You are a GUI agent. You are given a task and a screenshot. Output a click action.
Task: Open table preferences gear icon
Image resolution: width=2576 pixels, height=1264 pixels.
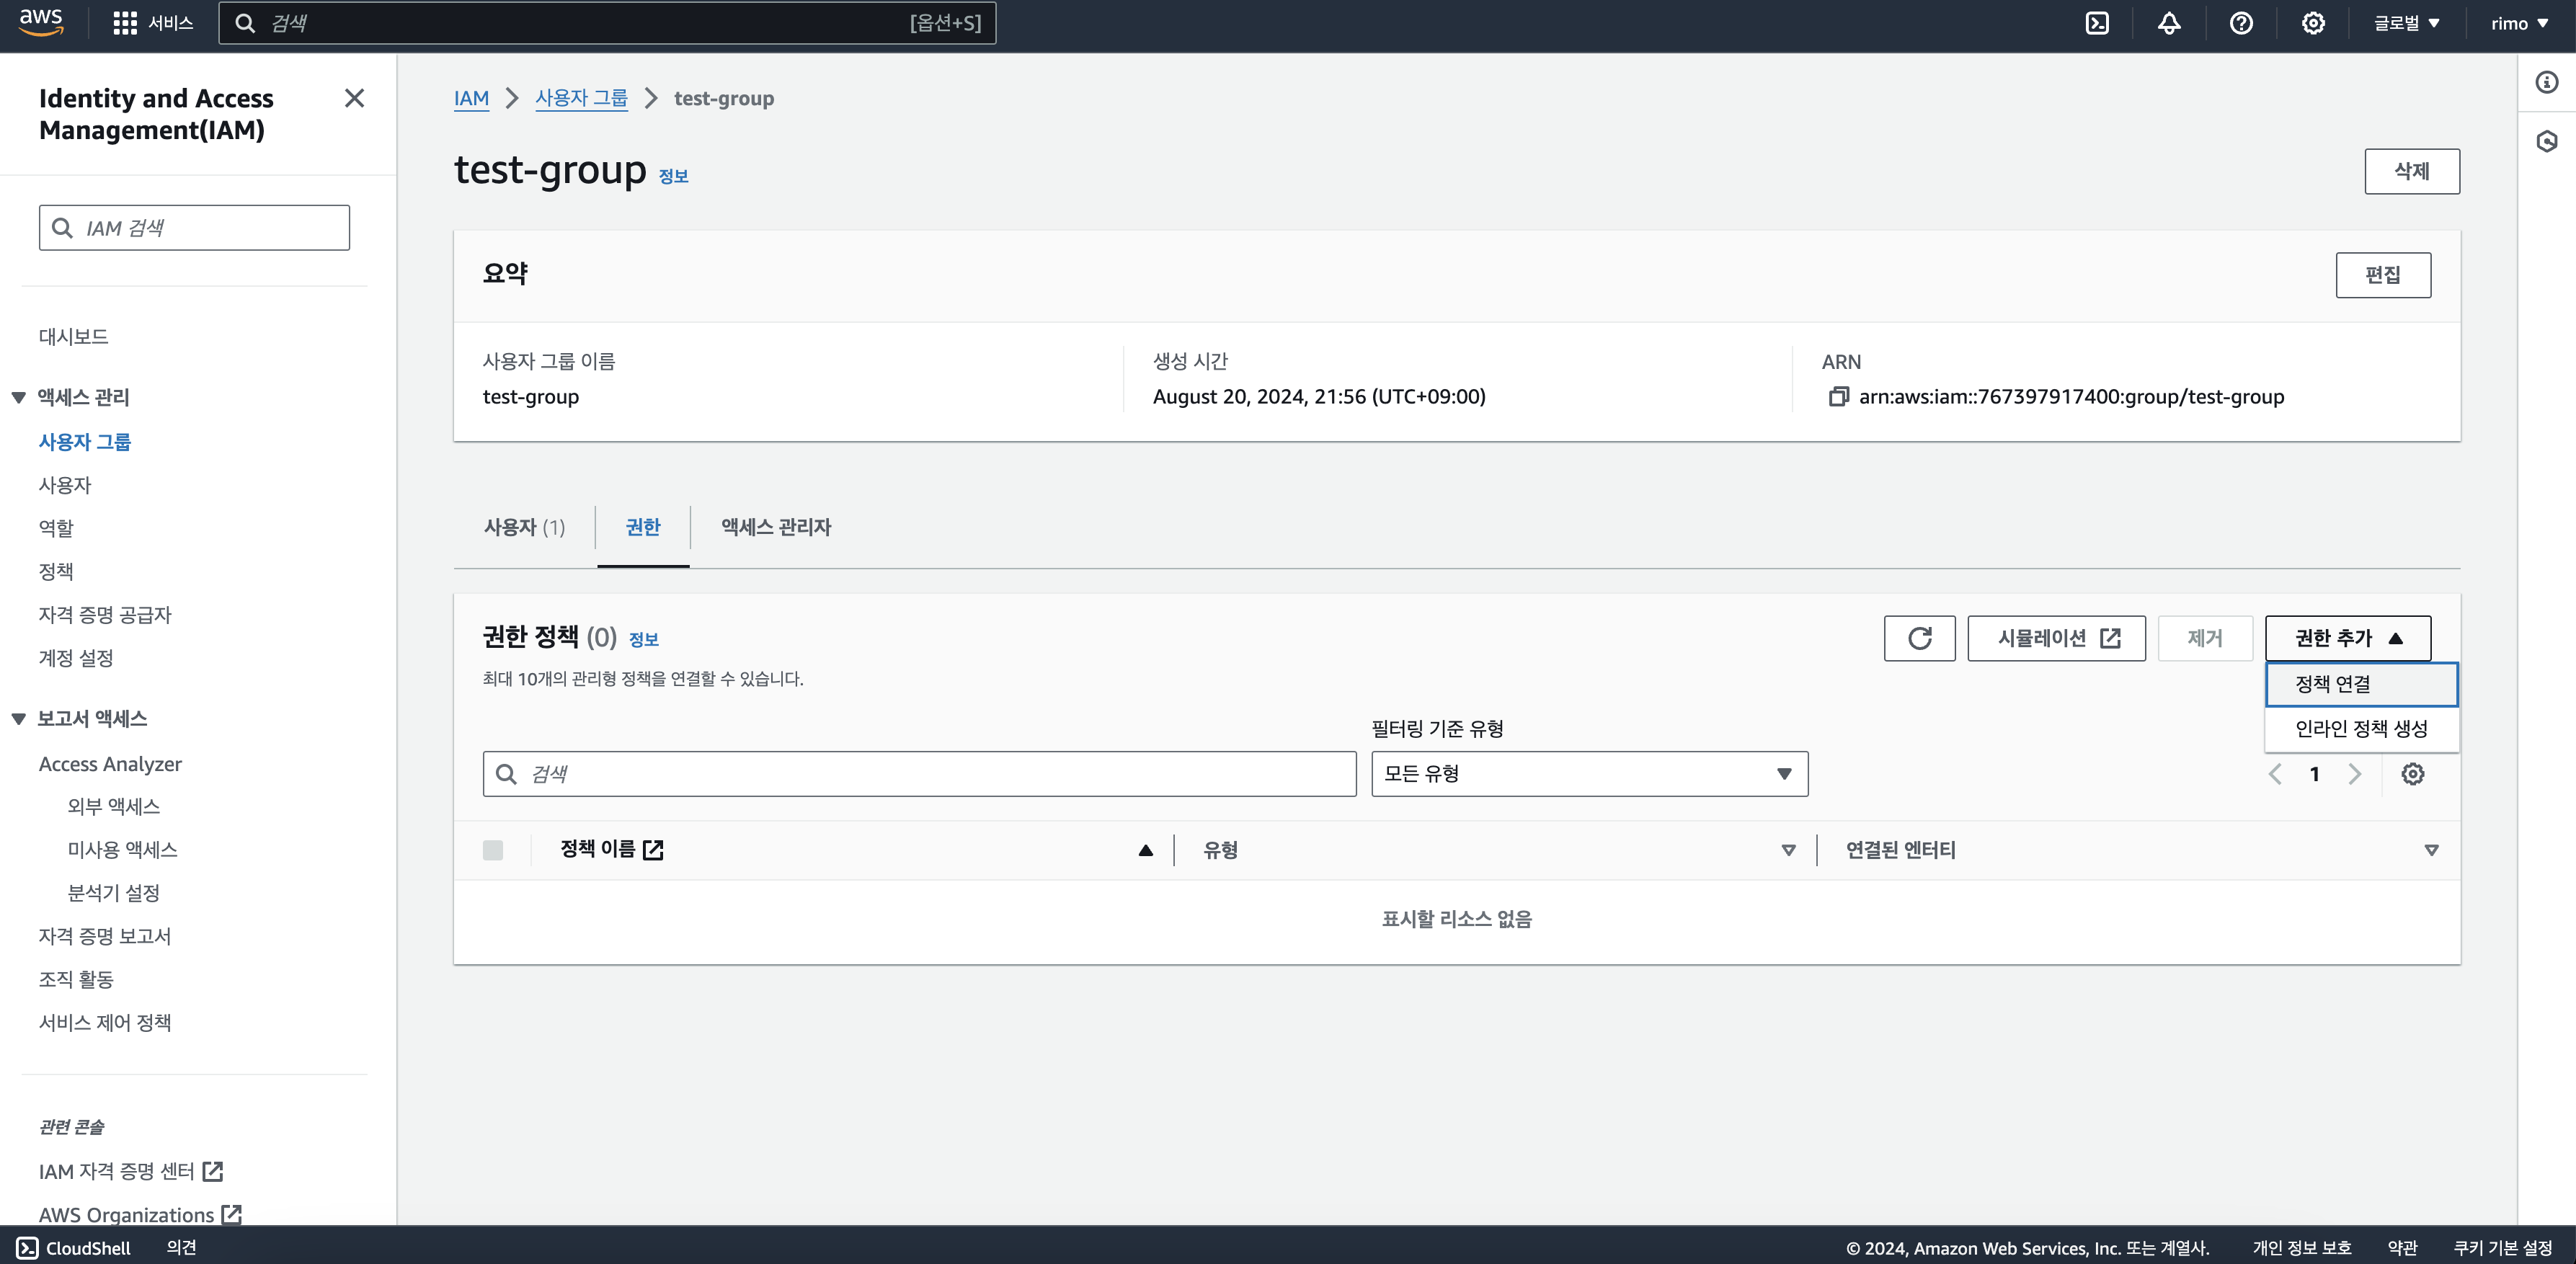click(2412, 774)
